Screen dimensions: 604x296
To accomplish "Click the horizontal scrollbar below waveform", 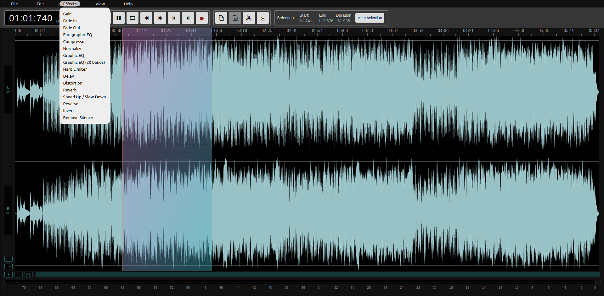I will (318, 275).
